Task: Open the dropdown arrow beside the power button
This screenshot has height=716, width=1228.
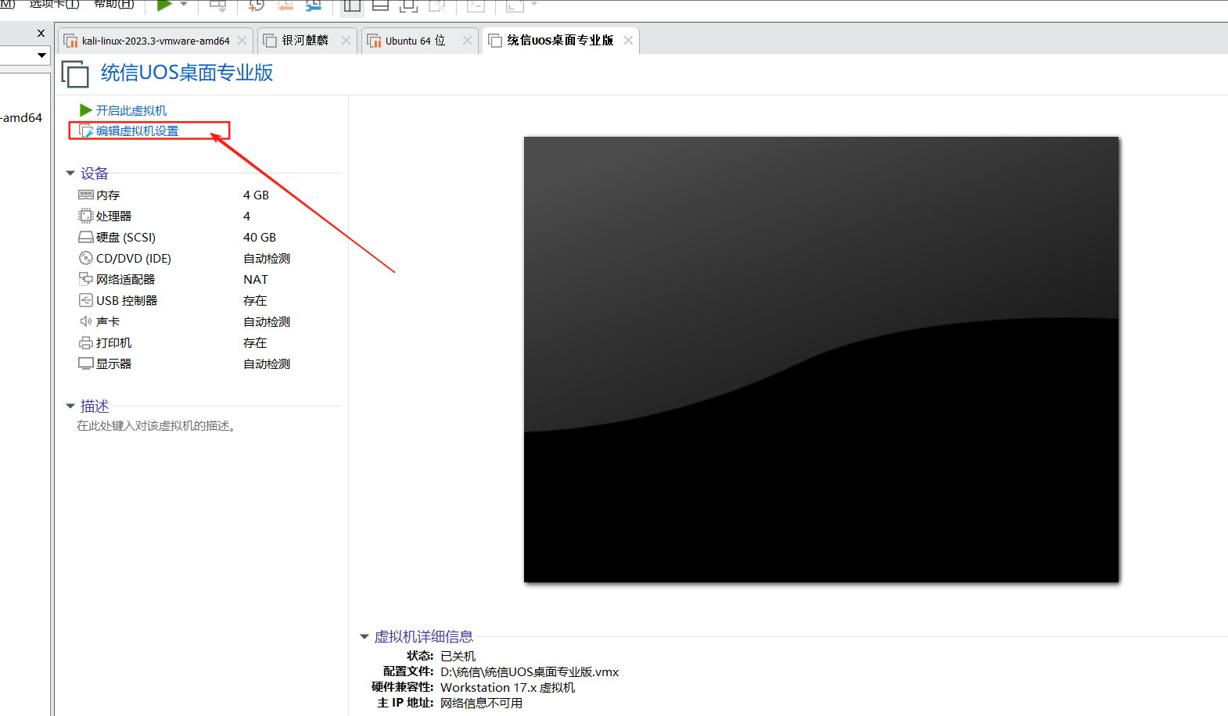Action: point(184,5)
